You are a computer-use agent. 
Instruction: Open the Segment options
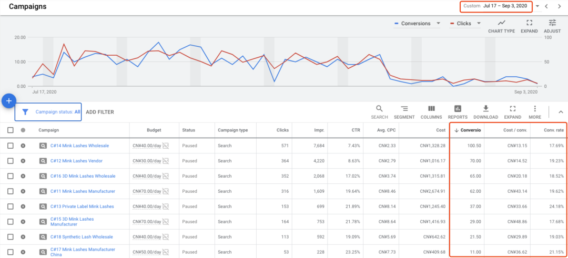(x=404, y=109)
